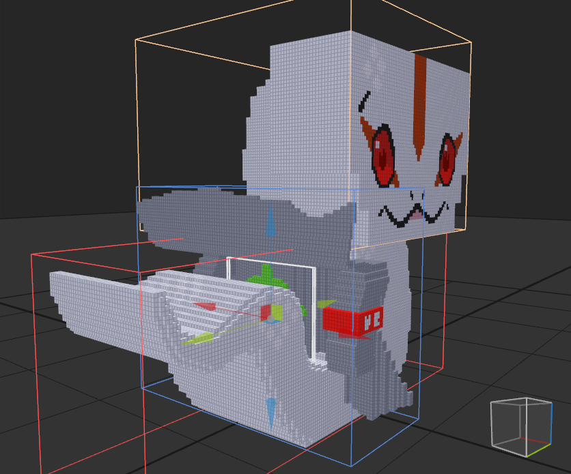Select the green voxel object behind gizmo
The height and width of the screenshot is (474, 571).
pos(268,278)
